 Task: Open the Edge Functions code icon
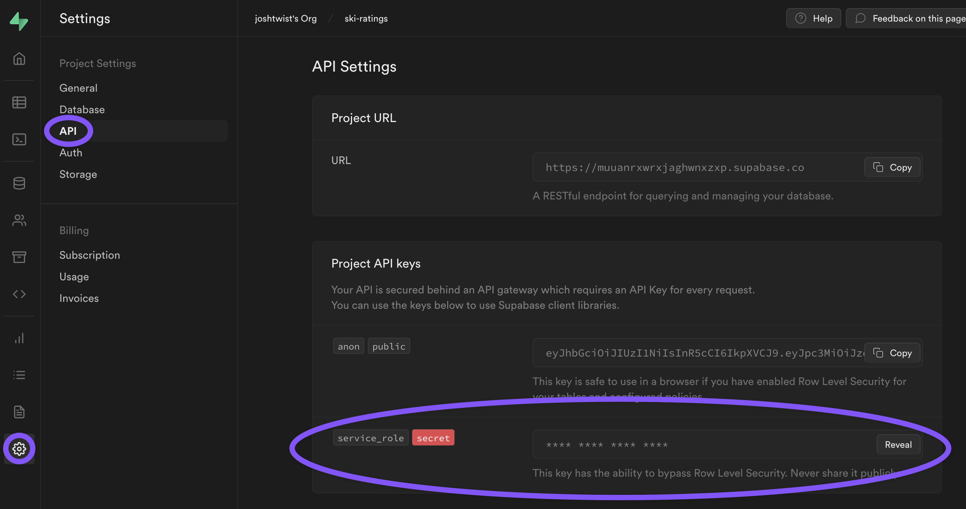(x=19, y=294)
